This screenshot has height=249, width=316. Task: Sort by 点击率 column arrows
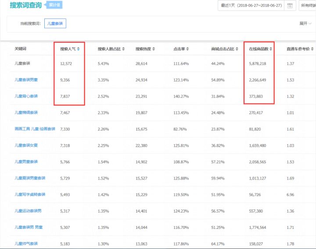(x=188, y=49)
